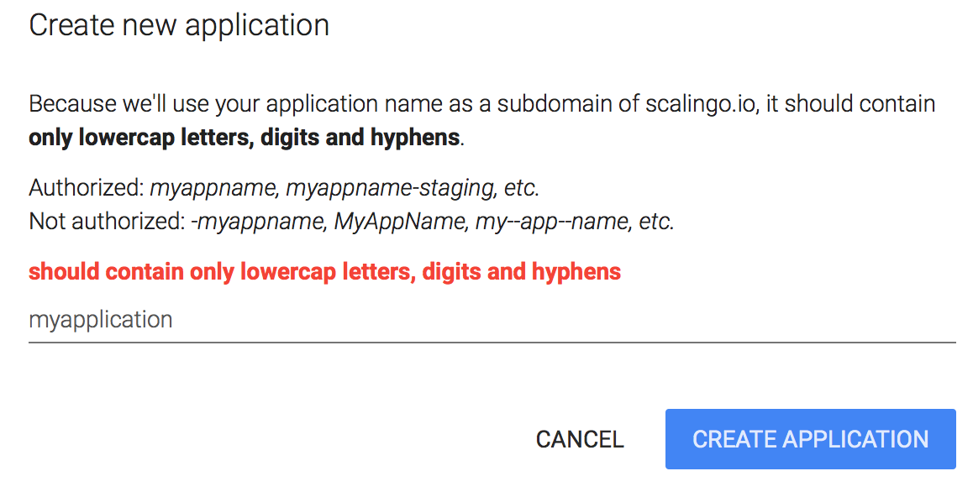973x492 pixels.
Task: Click the CREATE APPLICATION button
Action: [810, 439]
